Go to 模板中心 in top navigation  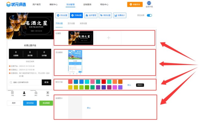coord(54,5)
